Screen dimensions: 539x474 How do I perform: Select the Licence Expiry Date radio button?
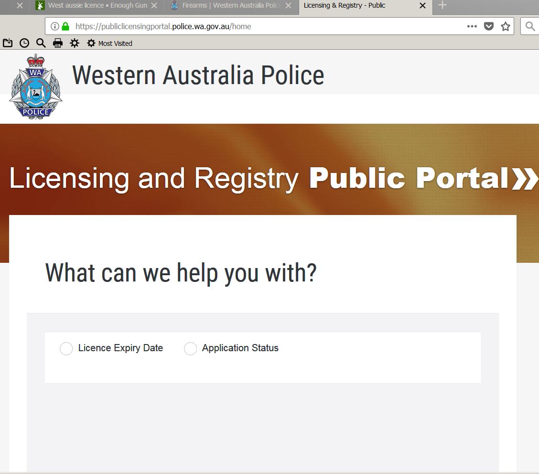click(x=66, y=348)
